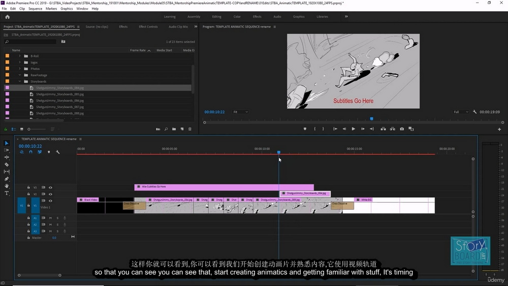Select the Slip tool
The height and width of the screenshot is (286, 508).
(7, 172)
